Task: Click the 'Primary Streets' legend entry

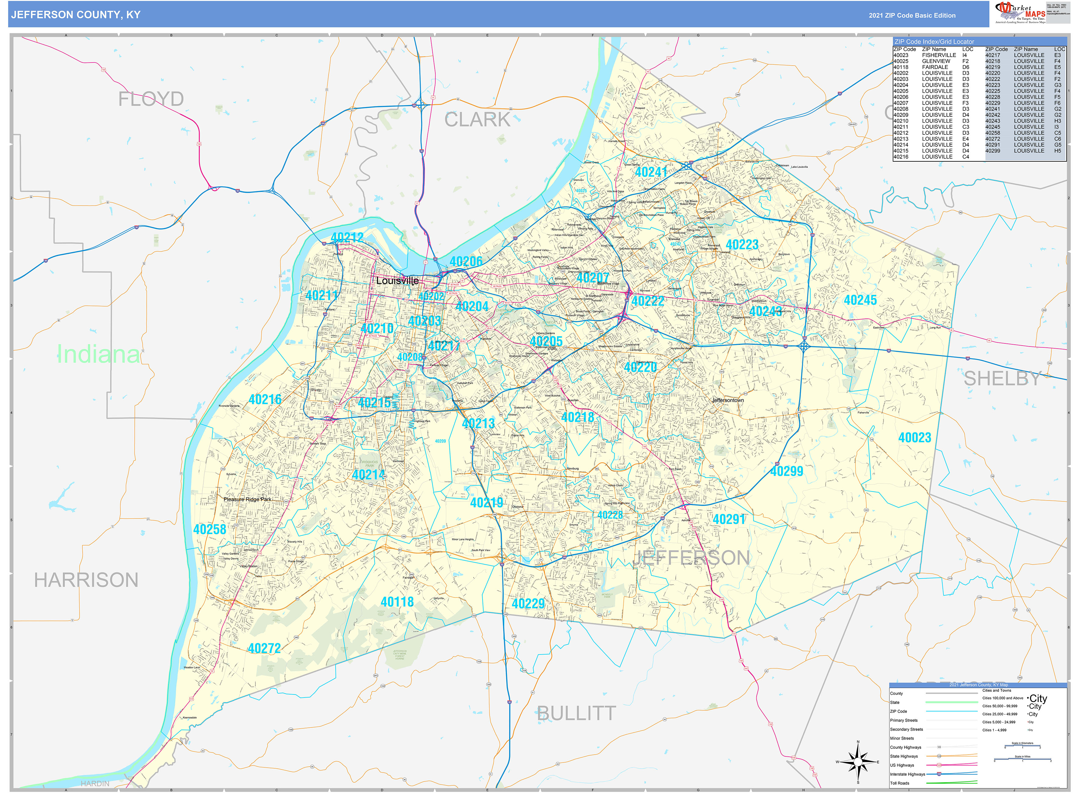Action: [903, 720]
